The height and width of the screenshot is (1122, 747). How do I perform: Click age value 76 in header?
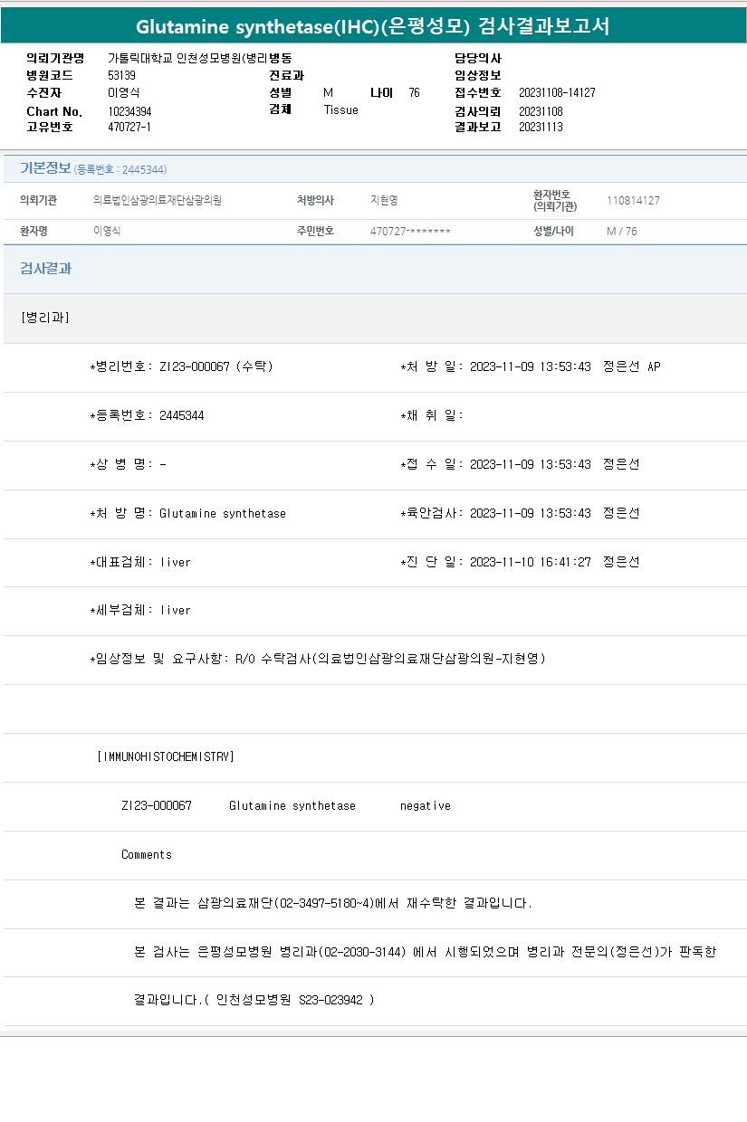[x=414, y=92]
